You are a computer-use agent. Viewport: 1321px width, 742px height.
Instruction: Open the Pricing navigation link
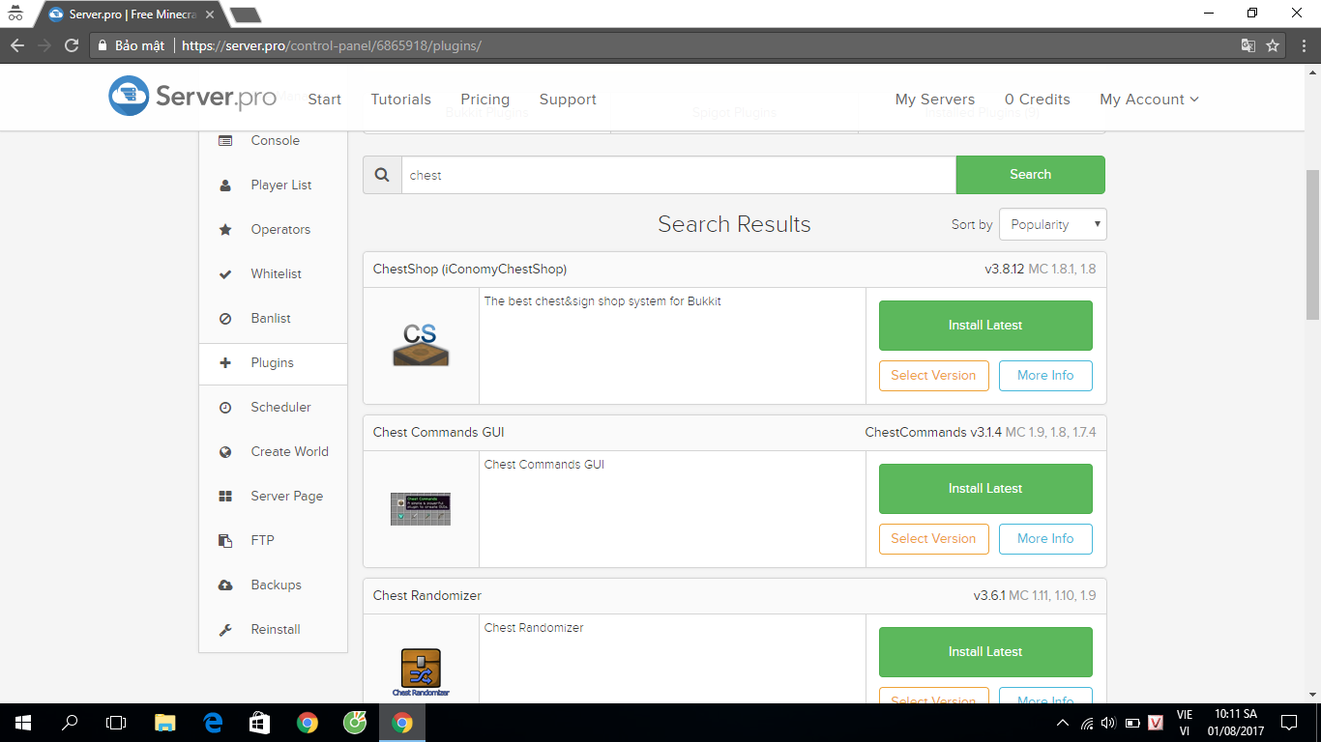point(485,100)
